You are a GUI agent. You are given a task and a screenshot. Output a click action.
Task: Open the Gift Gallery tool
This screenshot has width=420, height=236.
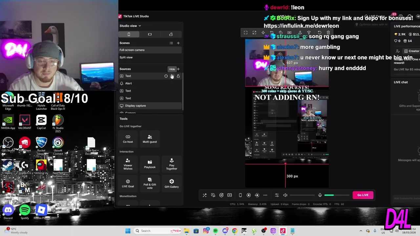point(172,184)
